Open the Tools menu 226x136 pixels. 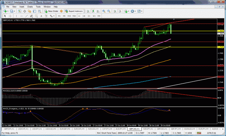pyautogui.click(x=38, y=7)
